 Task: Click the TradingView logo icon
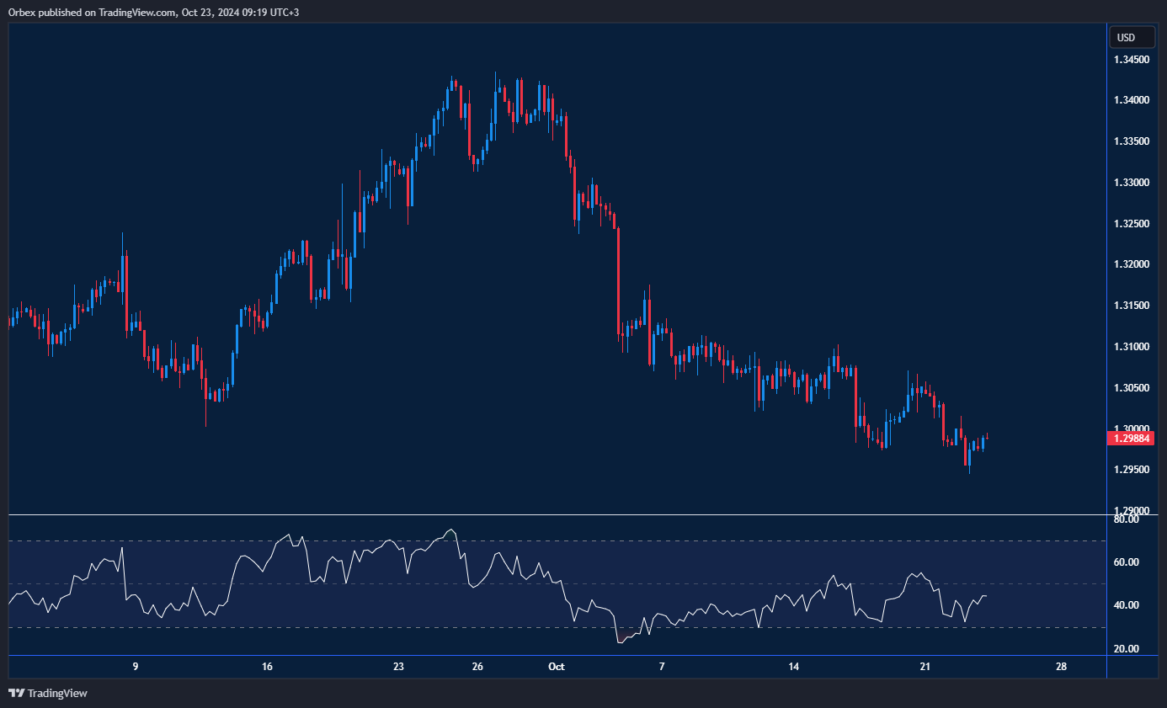[x=16, y=693]
